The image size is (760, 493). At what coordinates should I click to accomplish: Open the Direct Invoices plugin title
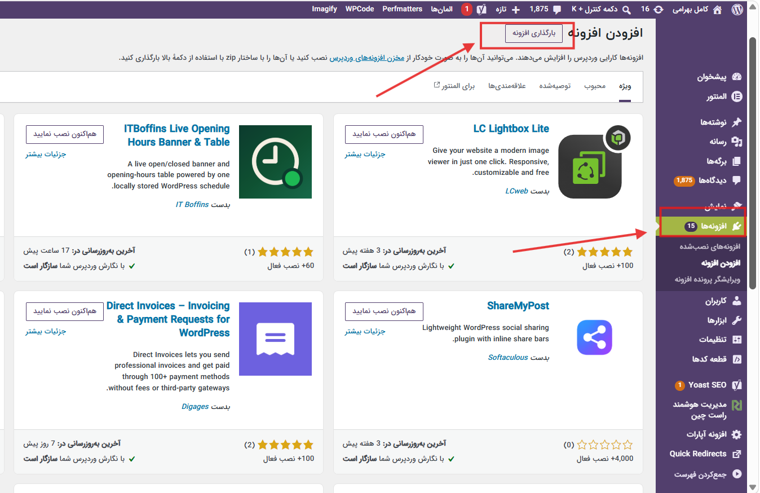point(168,319)
